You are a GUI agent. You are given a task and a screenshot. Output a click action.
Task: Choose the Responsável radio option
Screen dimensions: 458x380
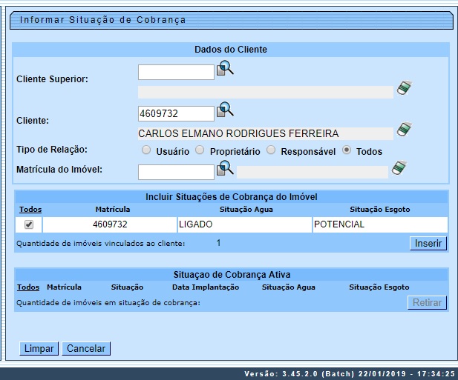tap(272, 150)
